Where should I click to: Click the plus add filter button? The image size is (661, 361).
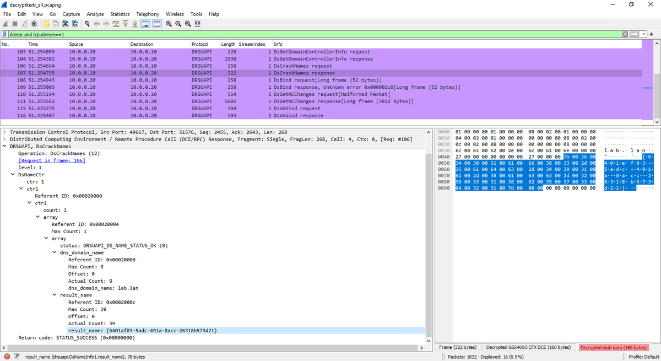pos(652,34)
